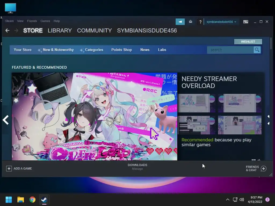Viewport: 275px width, 206px height.
Task: Launch Chrome from the taskbar
Action: 32,200
